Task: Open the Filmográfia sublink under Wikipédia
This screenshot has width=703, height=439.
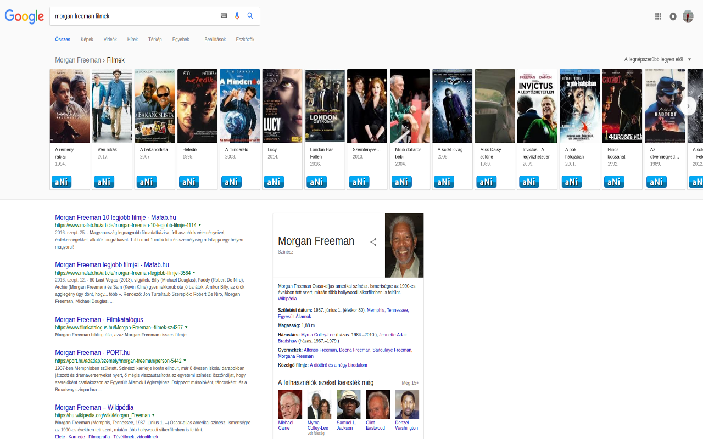Action: pyautogui.click(x=99, y=437)
